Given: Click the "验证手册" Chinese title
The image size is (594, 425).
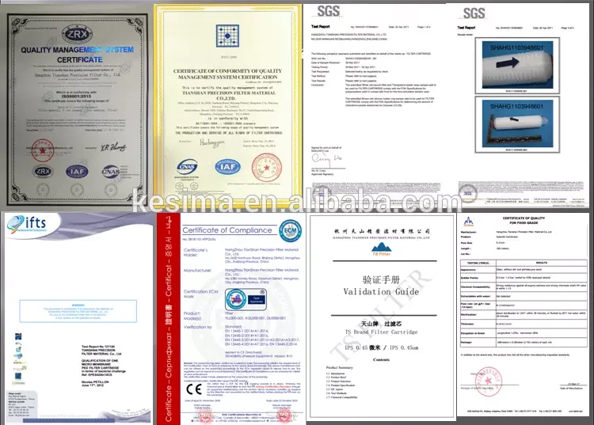Looking at the screenshot, I should (x=381, y=280).
